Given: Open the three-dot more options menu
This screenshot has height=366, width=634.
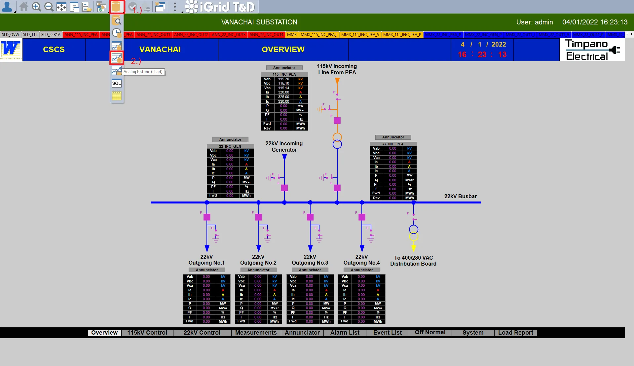Looking at the screenshot, I should [175, 7].
